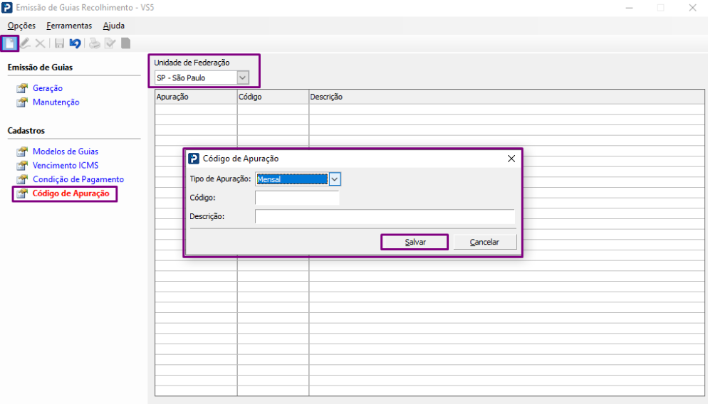Focus the Descrição text field
The height and width of the screenshot is (404, 708).
pos(385,216)
